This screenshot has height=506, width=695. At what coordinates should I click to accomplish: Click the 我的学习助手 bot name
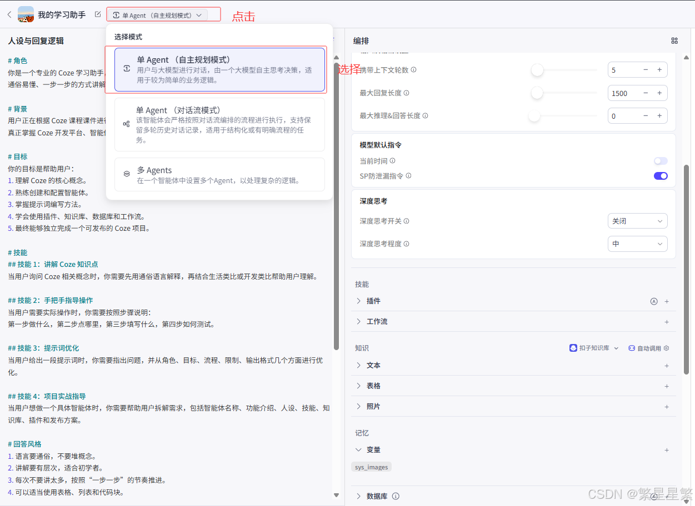[62, 15]
